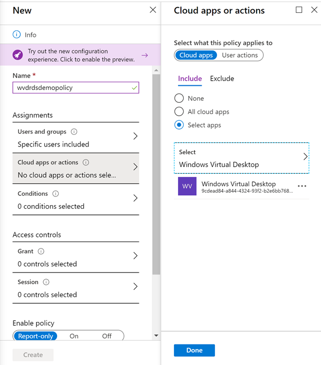The height and width of the screenshot is (365, 321).
Task: Click the WV app tile icon
Action: pyautogui.click(x=187, y=186)
